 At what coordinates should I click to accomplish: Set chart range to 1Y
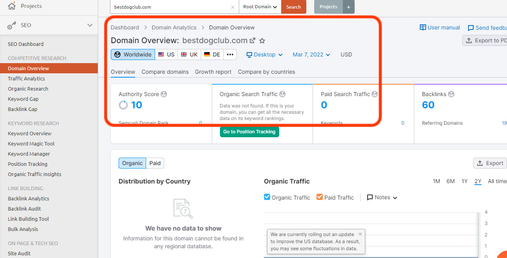click(465, 181)
